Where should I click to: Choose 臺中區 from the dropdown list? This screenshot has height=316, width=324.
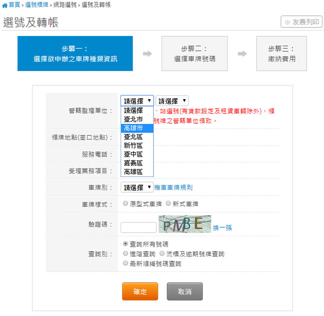tap(137, 154)
